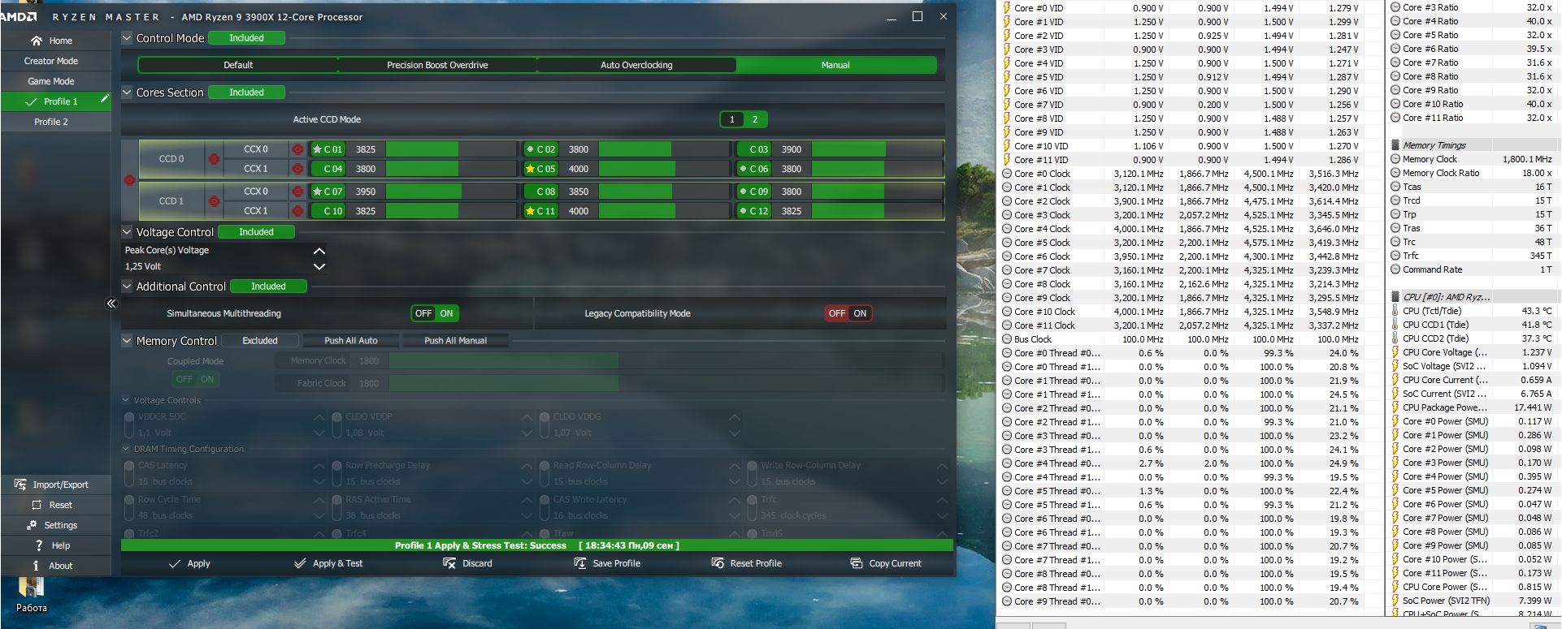The image size is (1562, 629).
Task: Click the dot marker on core C 09
Action: tap(743, 192)
